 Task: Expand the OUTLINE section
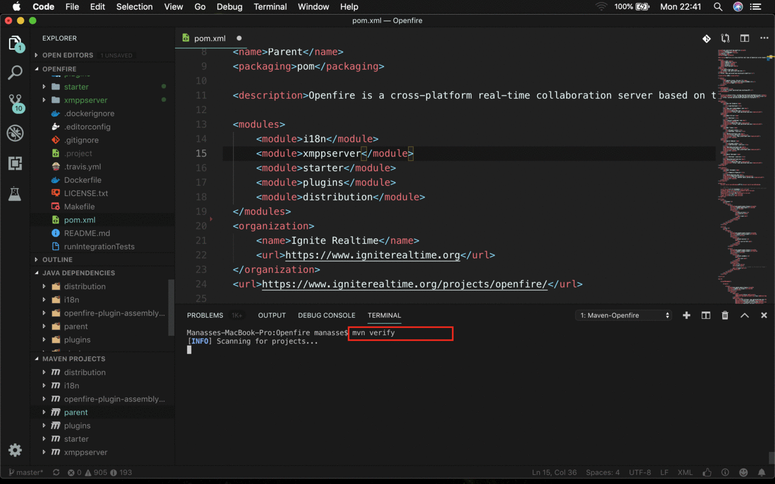57,260
